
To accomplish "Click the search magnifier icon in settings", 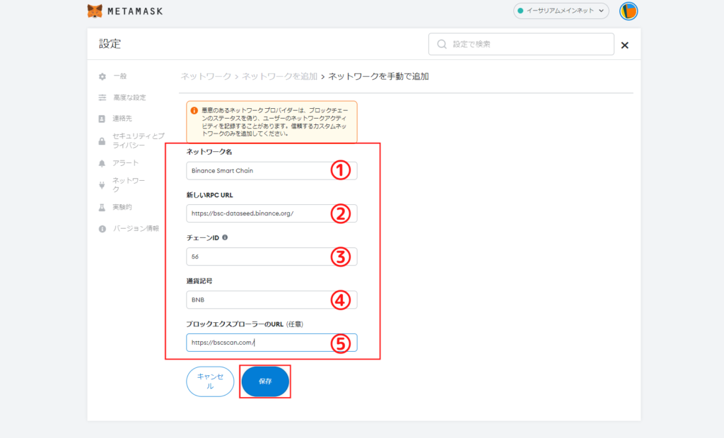I will coord(442,45).
